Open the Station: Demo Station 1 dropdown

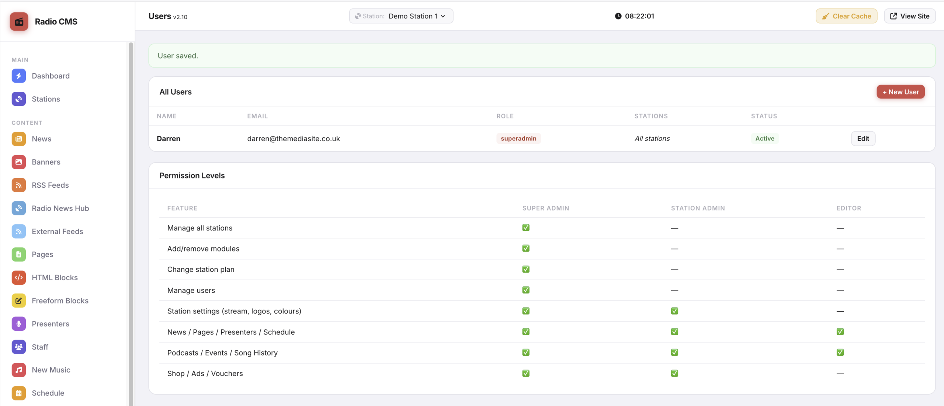(401, 16)
